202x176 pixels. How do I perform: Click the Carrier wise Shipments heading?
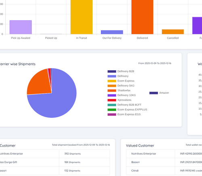coord(17,64)
